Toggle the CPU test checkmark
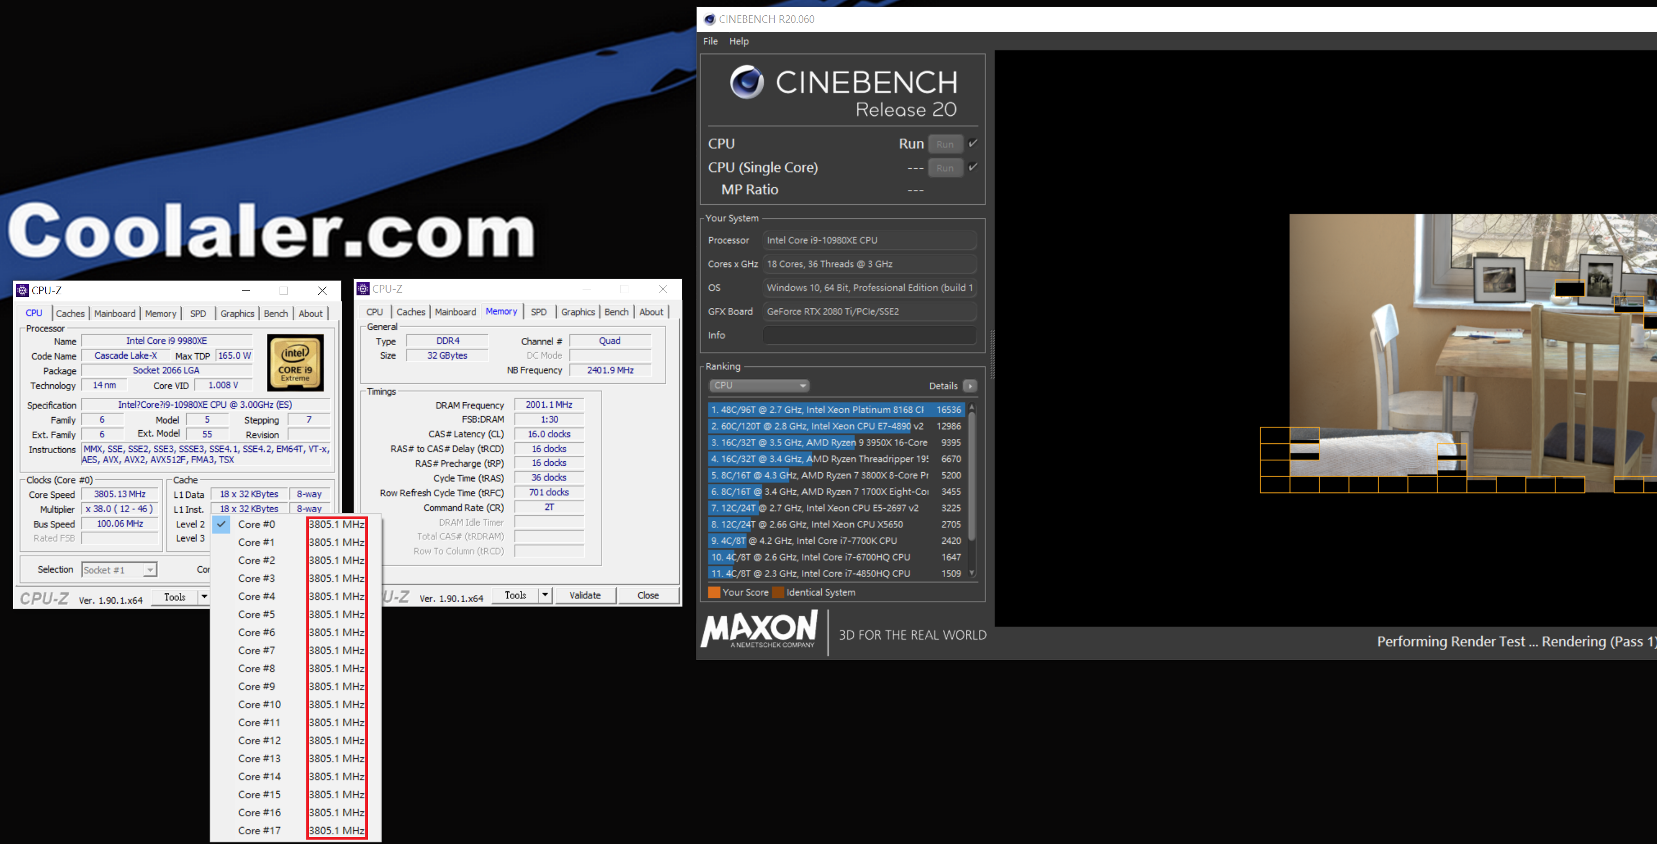This screenshot has height=844, width=1657. [972, 144]
